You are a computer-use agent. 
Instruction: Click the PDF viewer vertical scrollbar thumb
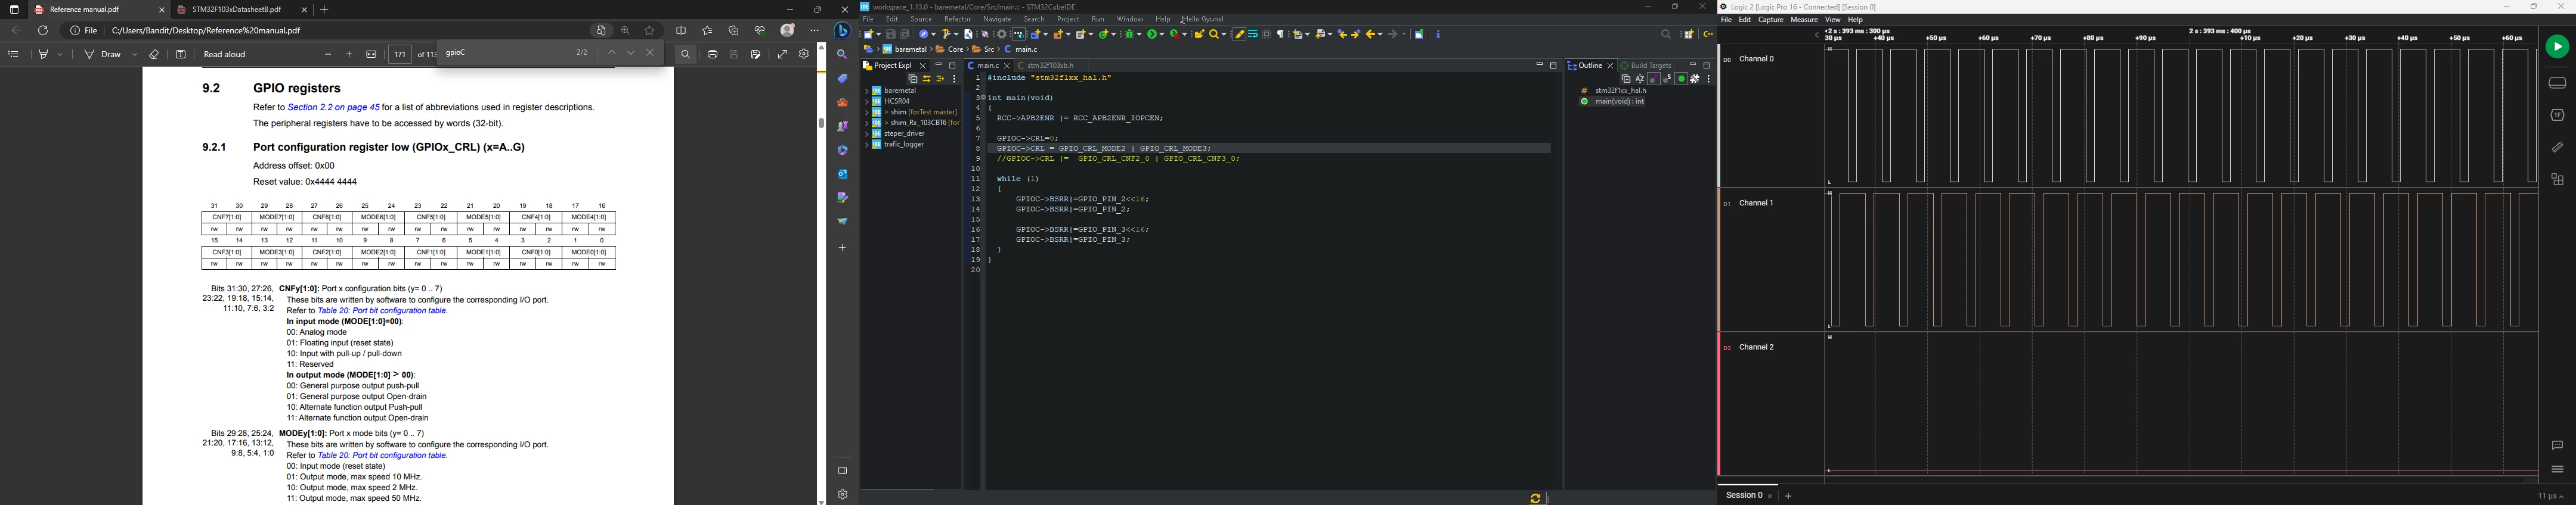coord(821,124)
